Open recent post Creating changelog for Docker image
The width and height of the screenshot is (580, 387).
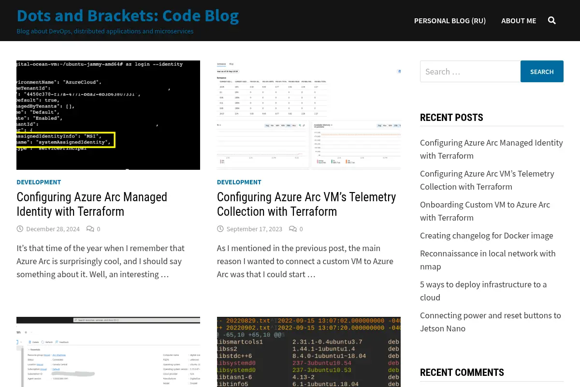pyautogui.click(x=486, y=236)
